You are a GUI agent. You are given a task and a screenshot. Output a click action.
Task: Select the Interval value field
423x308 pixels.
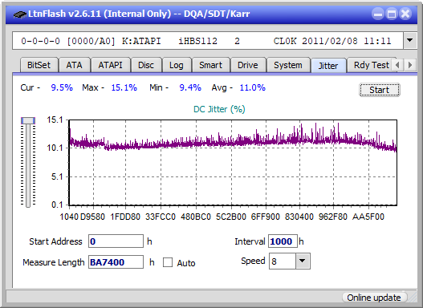(x=283, y=241)
